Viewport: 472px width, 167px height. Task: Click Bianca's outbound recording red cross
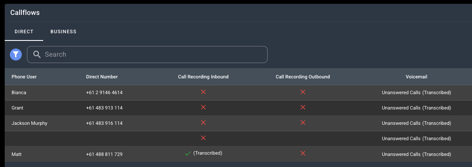coord(303,92)
